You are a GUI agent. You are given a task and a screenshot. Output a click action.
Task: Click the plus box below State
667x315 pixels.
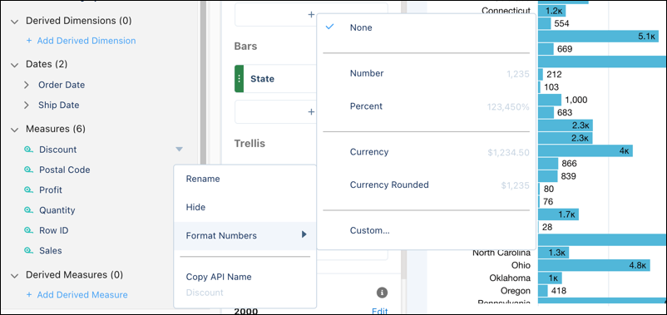[275, 112]
